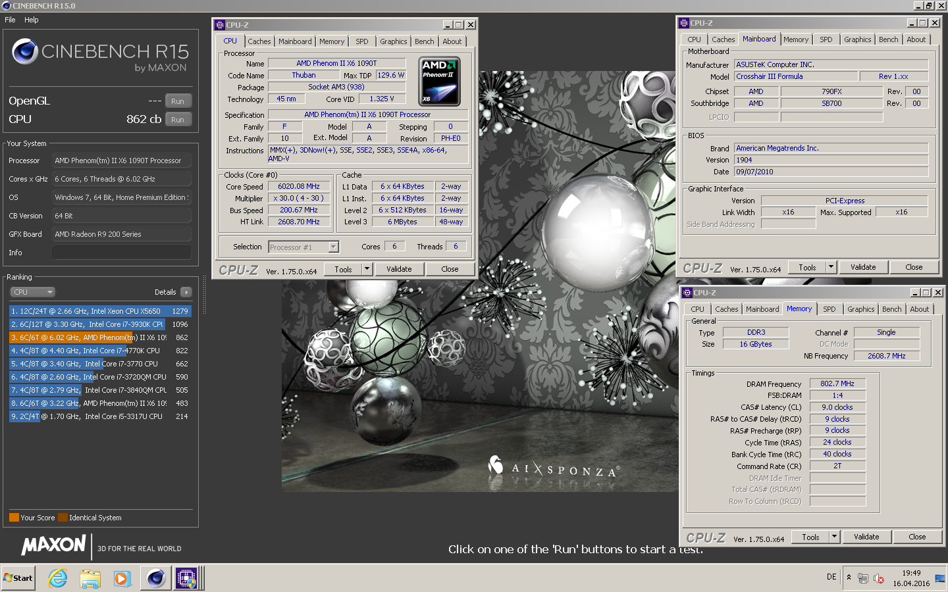948x592 pixels.
Task: Open Caches tab in CPU window
Action: pos(259,41)
